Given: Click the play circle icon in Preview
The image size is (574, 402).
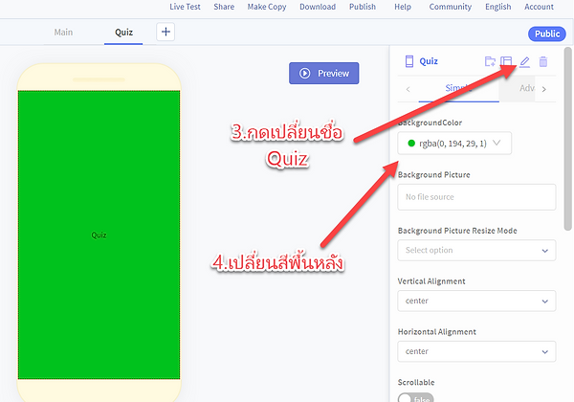Looking at the screenshot, I should [x=304, y=74].
